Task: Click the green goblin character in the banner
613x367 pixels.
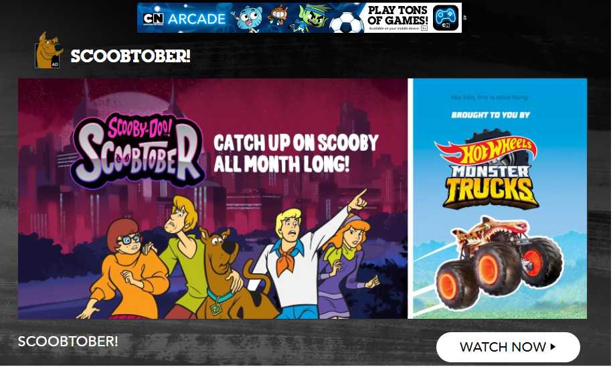Action: 311,17
